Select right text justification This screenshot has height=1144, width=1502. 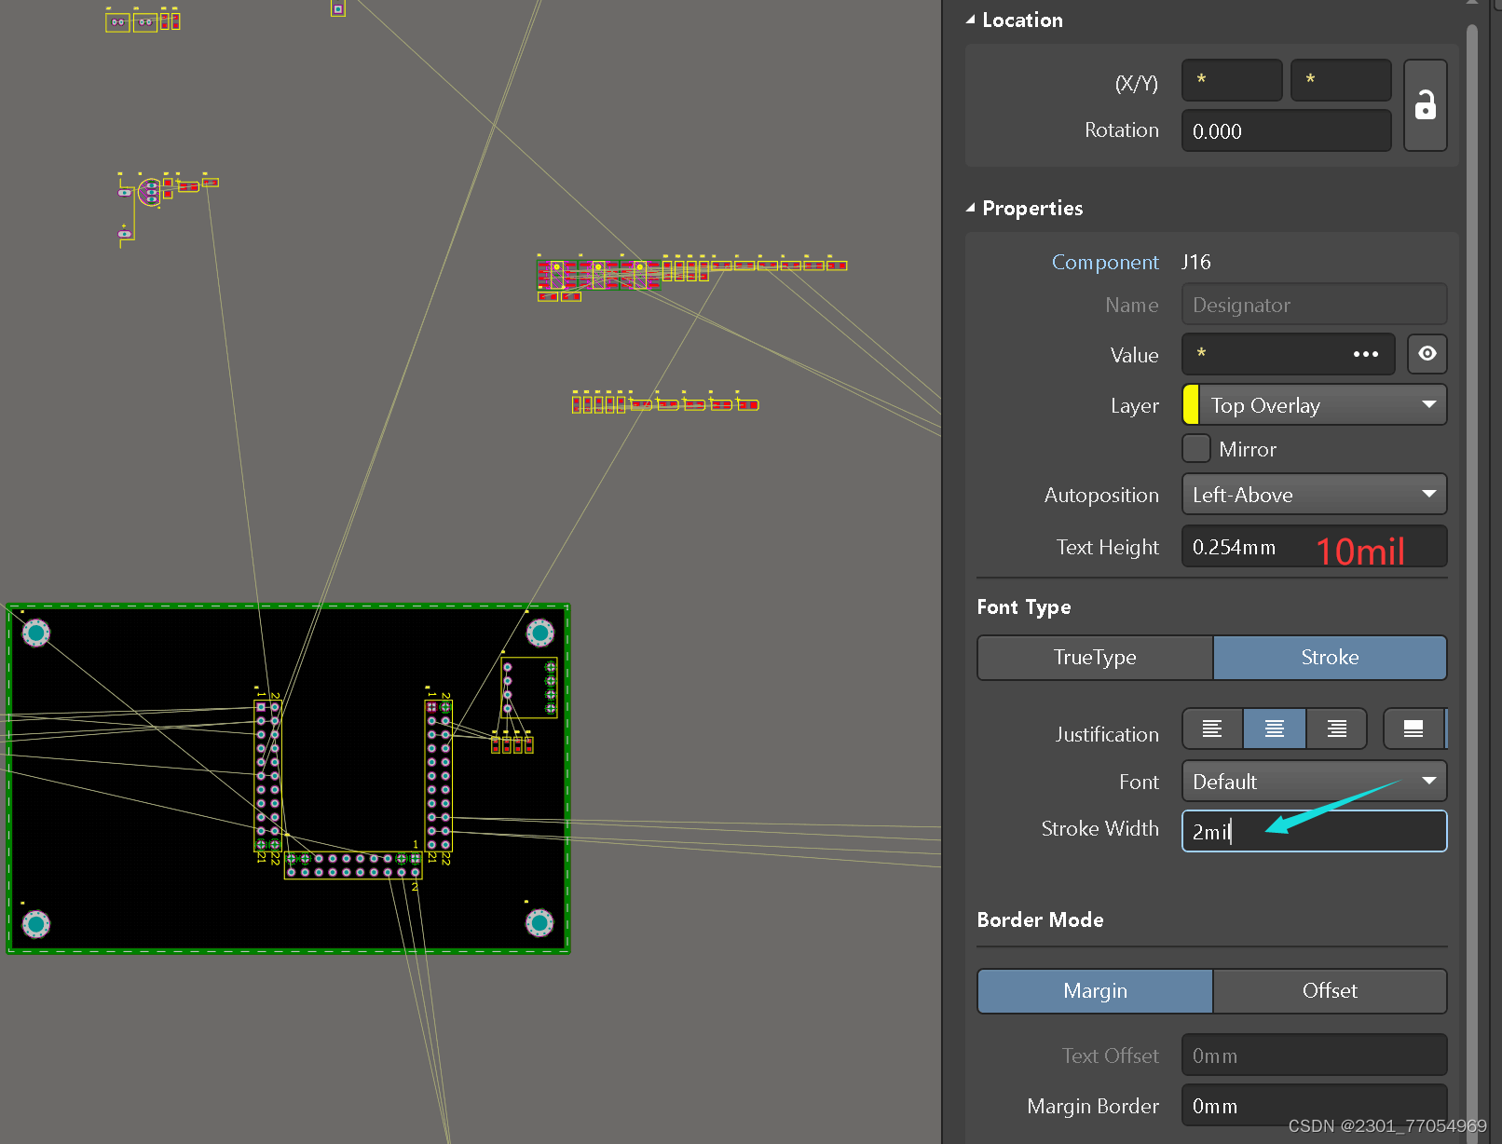pyautogui.click(x=1336, y=729)
